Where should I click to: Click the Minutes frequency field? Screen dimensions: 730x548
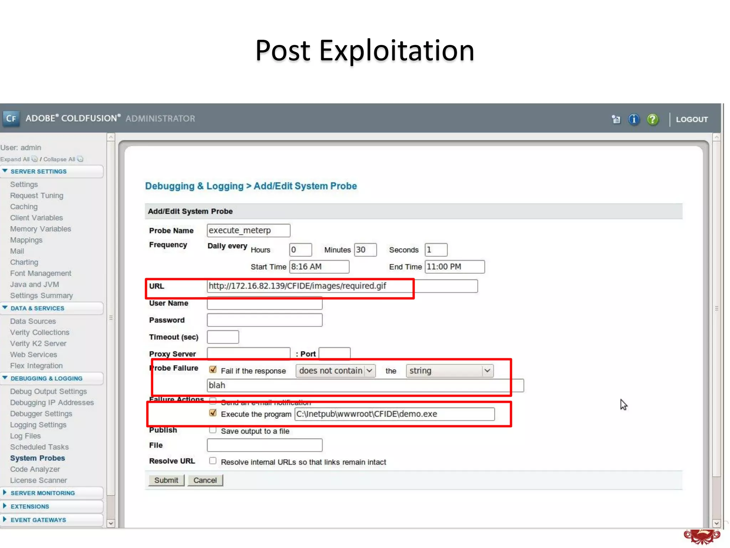[365, 250]
